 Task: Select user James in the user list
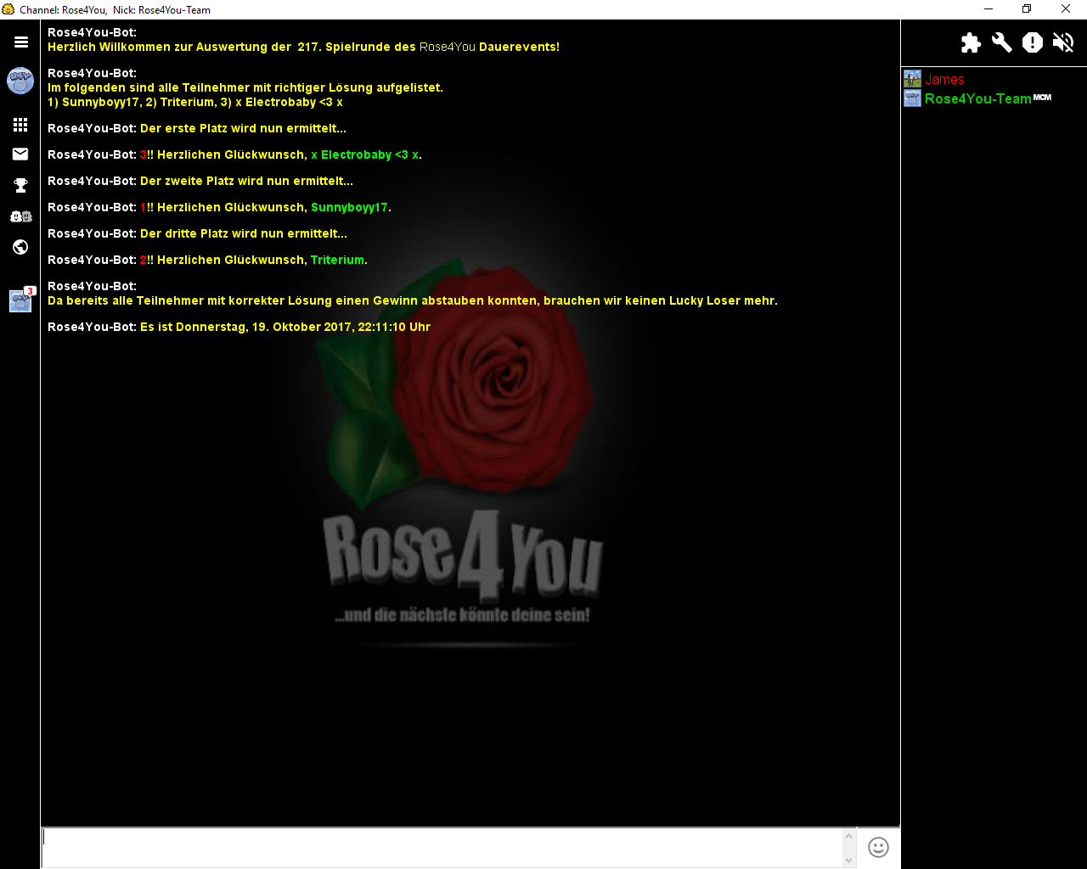944,79
